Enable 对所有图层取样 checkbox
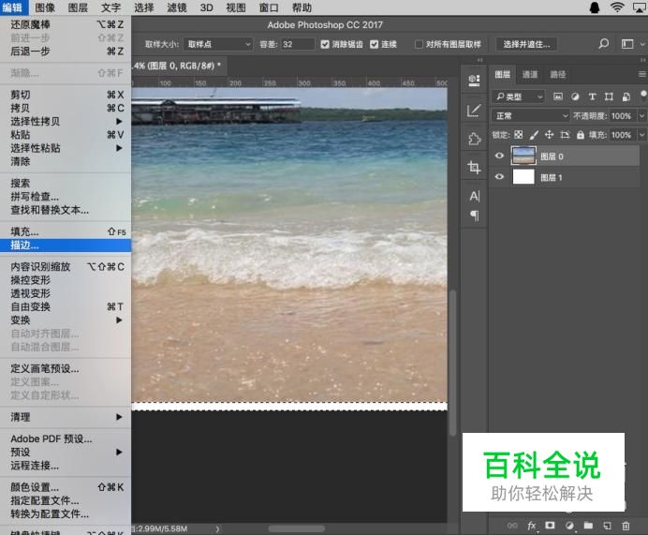This screenshot has width=648, height=535. pyautogui.click(x=419, y=44)
